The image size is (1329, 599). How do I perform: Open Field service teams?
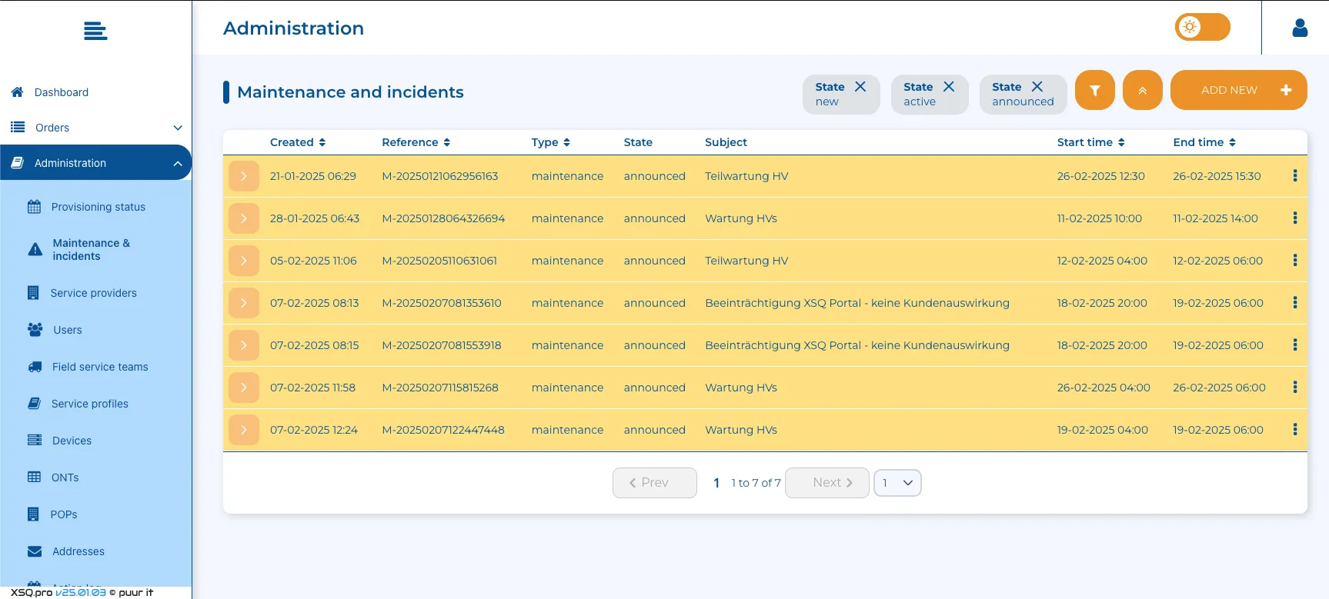click(x=100, y=367)
